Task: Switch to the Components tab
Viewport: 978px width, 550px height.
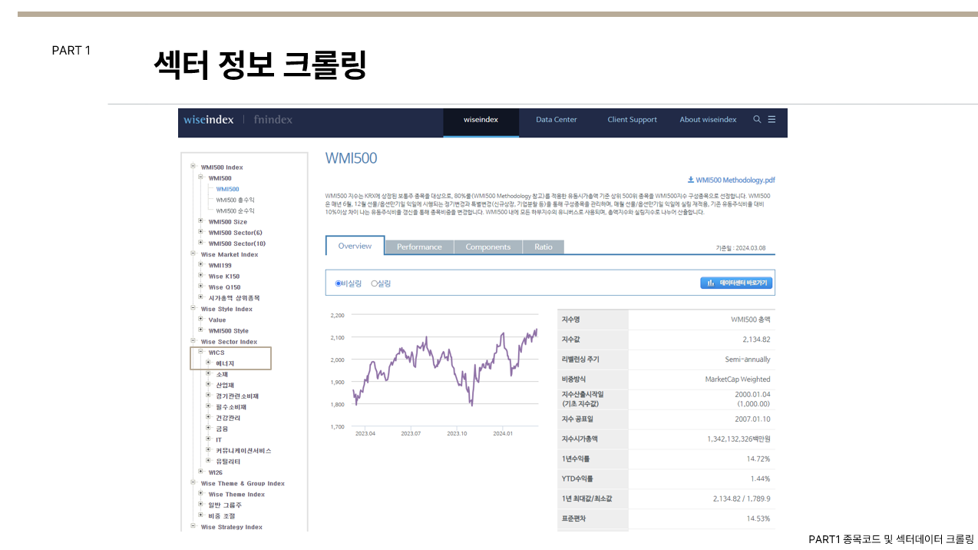Action: tap(488, 247)
